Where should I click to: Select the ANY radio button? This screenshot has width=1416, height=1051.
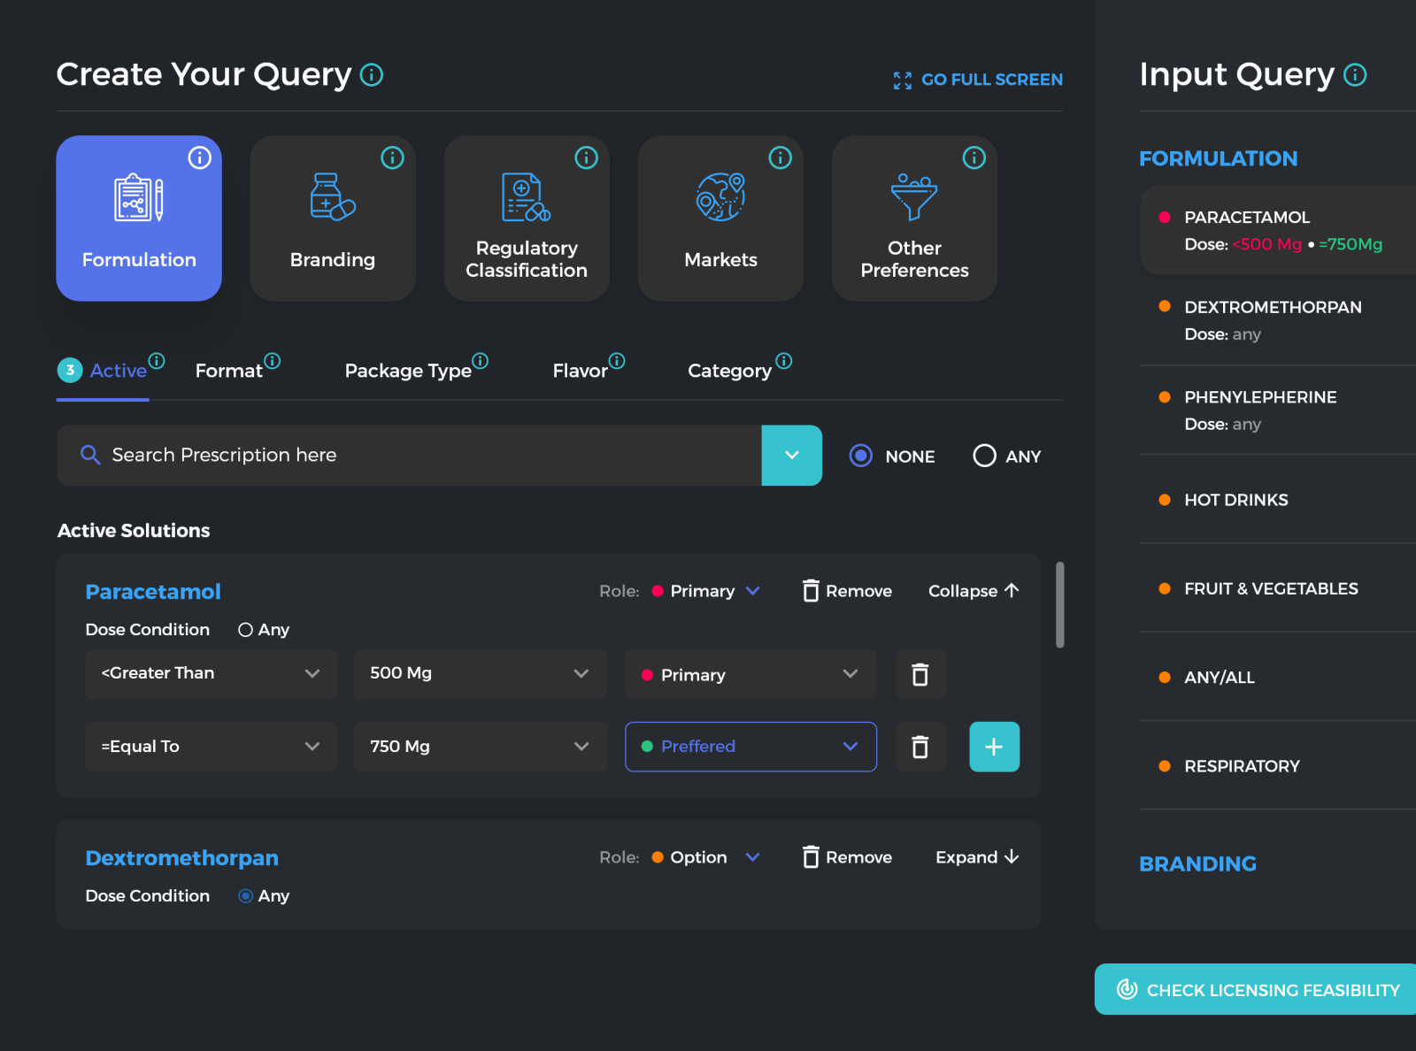pyautogui.click(x=983, y=456)
